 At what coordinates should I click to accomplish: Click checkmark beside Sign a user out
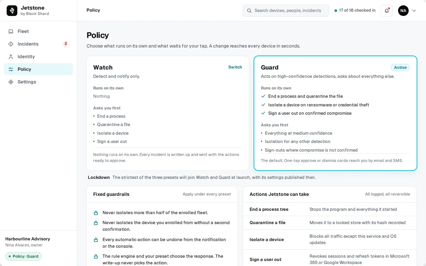tap(263, 113)
